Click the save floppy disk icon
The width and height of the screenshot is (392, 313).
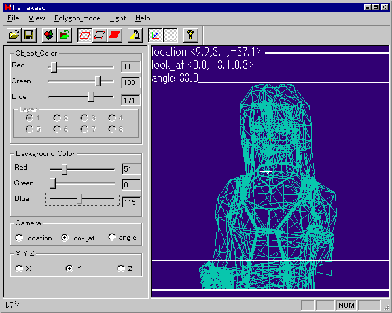point(29,35)
